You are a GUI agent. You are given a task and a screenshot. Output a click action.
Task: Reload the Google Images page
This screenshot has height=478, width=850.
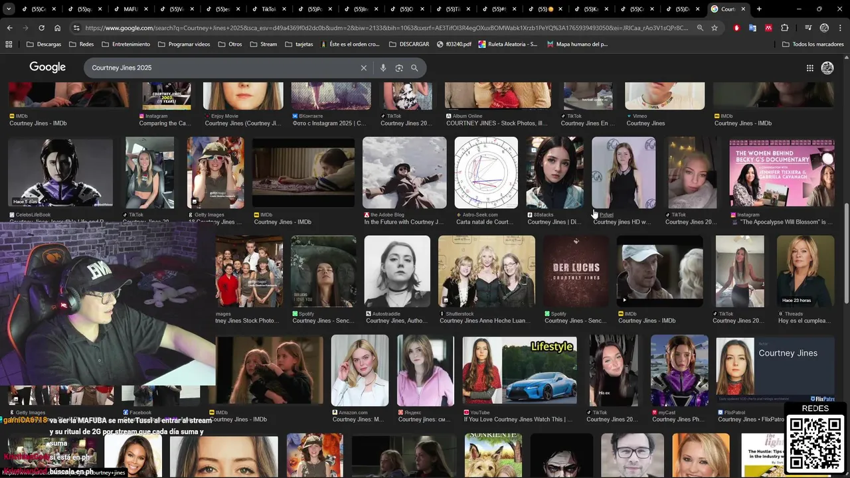[41, 28]
